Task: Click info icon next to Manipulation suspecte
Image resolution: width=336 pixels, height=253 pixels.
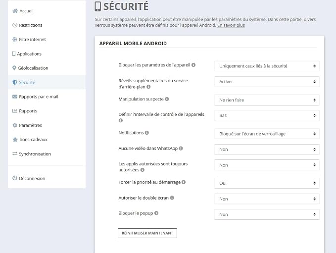Action: click(x=167, y=99)
